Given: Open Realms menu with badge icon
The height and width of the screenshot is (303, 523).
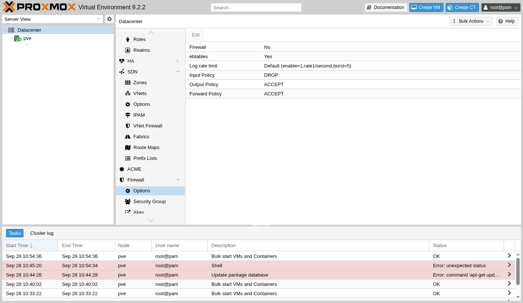Looking at the screenshot, I should [x=150, y=50].
